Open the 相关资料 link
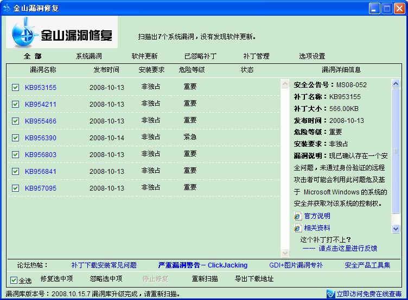408x300 pixels. point(317,228)
